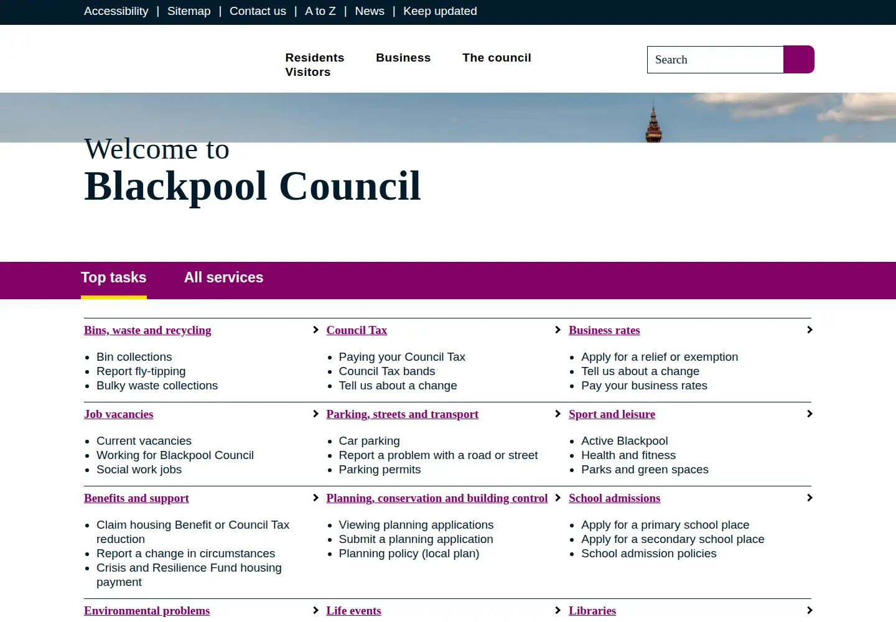896x622 pixels.
Task: Open The council menu
Action: point(497,58)
